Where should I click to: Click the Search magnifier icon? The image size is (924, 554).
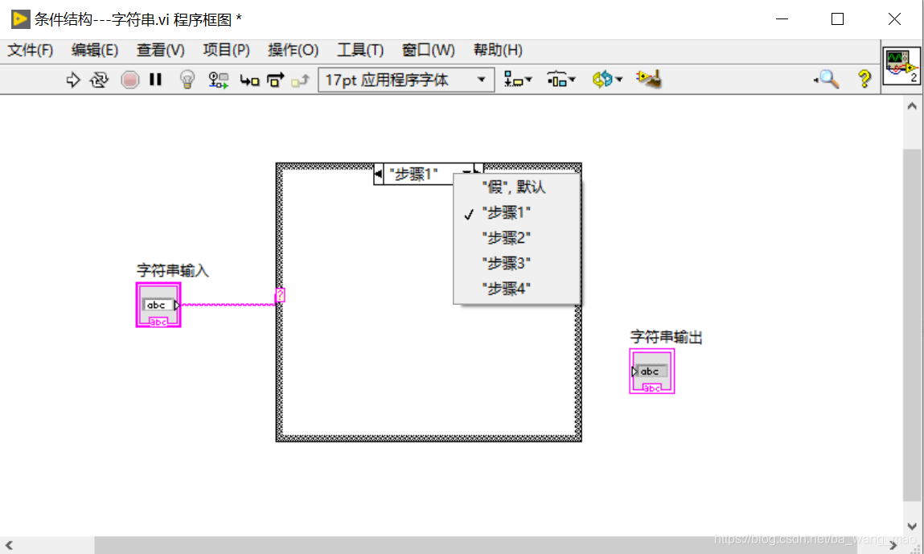click(827, 79)
